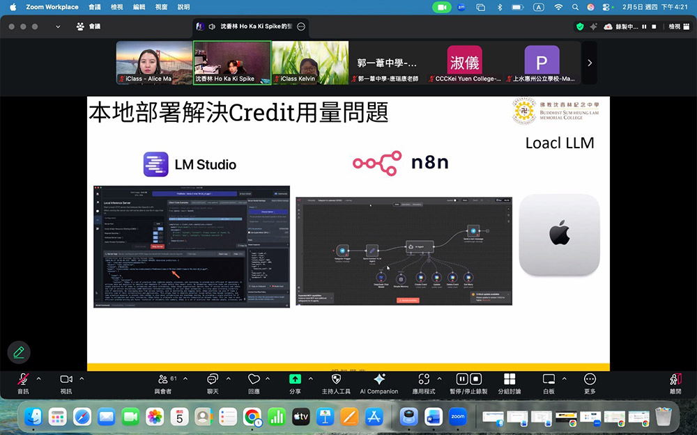Viewport: 697px width, 435px height.
Task: Open the 視窗 menu bar item
Action: (x=160, y=6)
